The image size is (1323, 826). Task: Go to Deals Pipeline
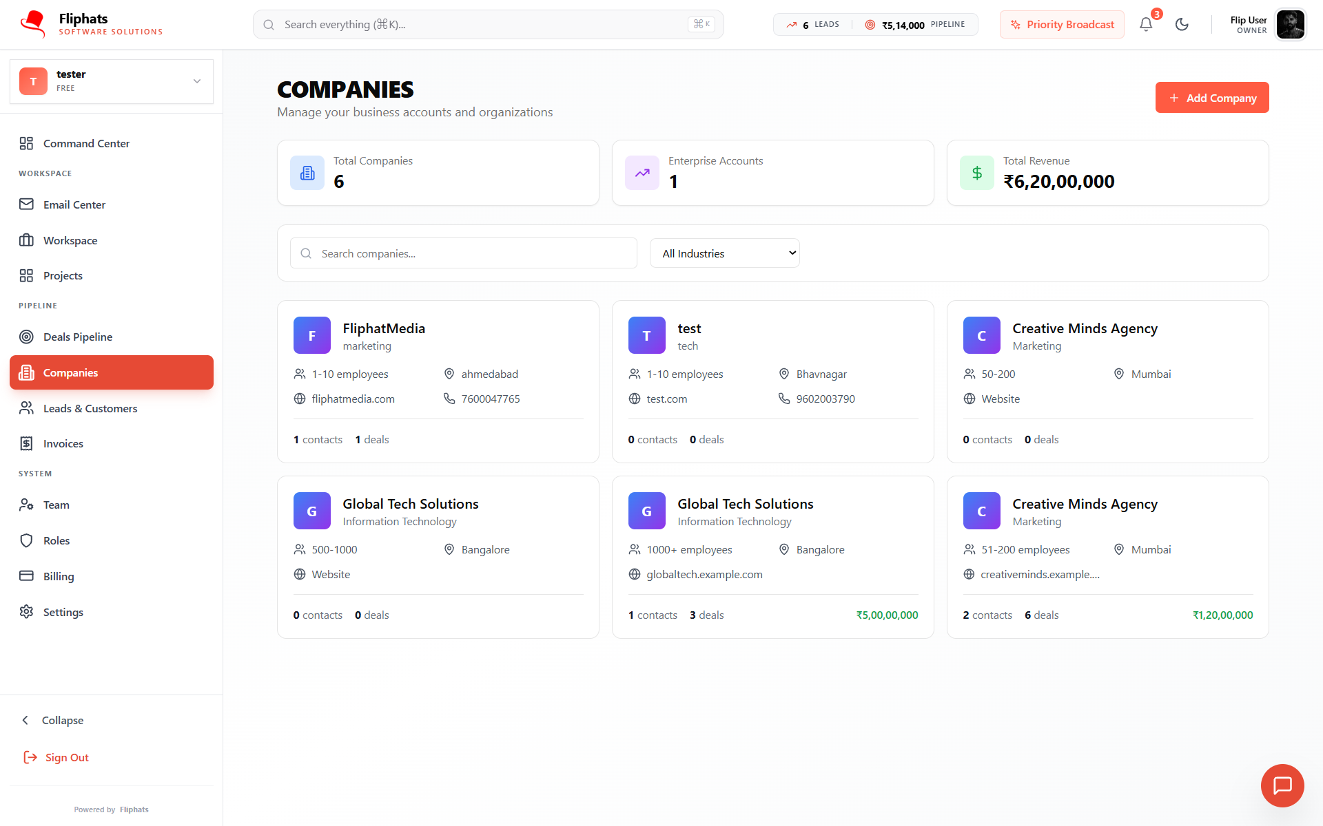click(x=77, y=337)
